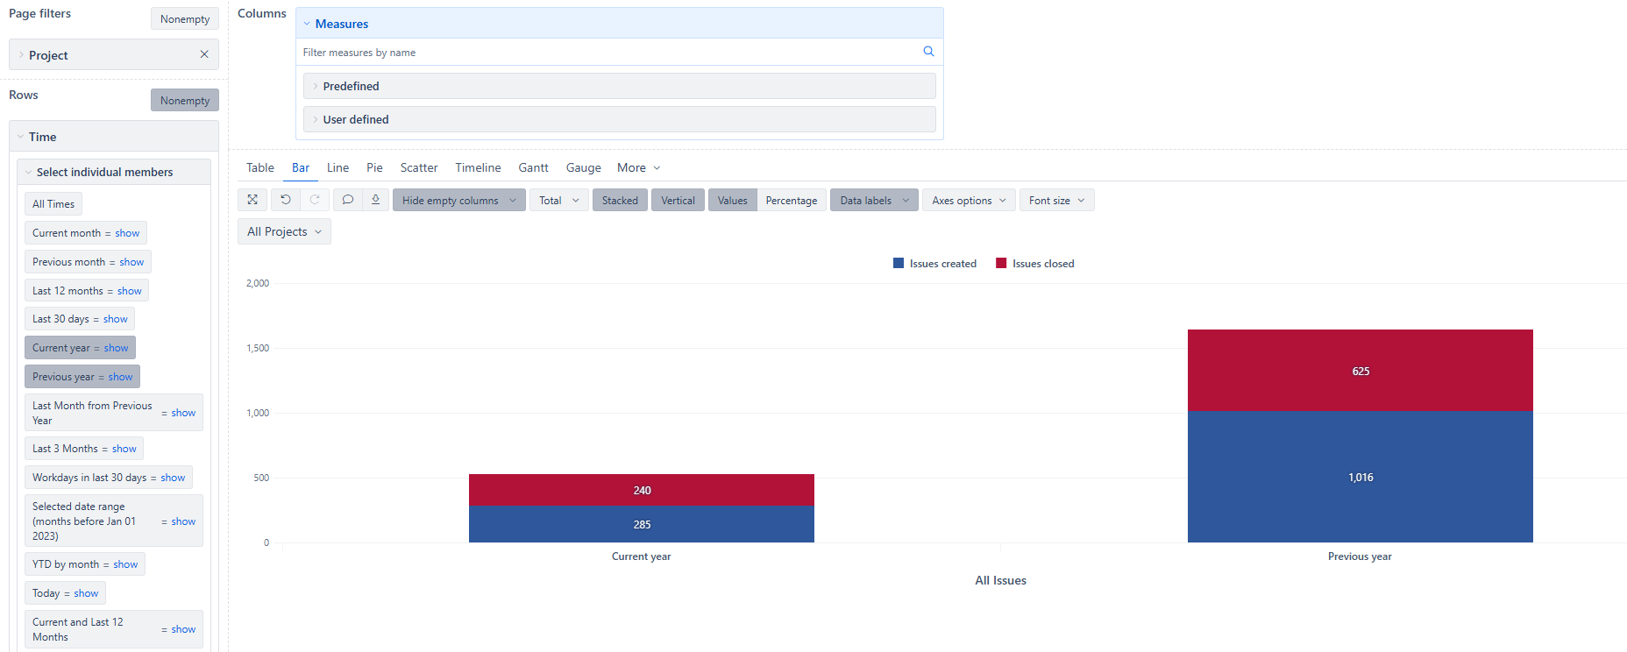Screen dimensions: 1627x652
Task: Open the Hide empty columns dropdown
Action: 459,200
